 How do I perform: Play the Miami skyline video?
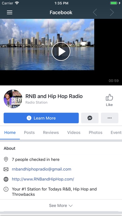[61, 52]
